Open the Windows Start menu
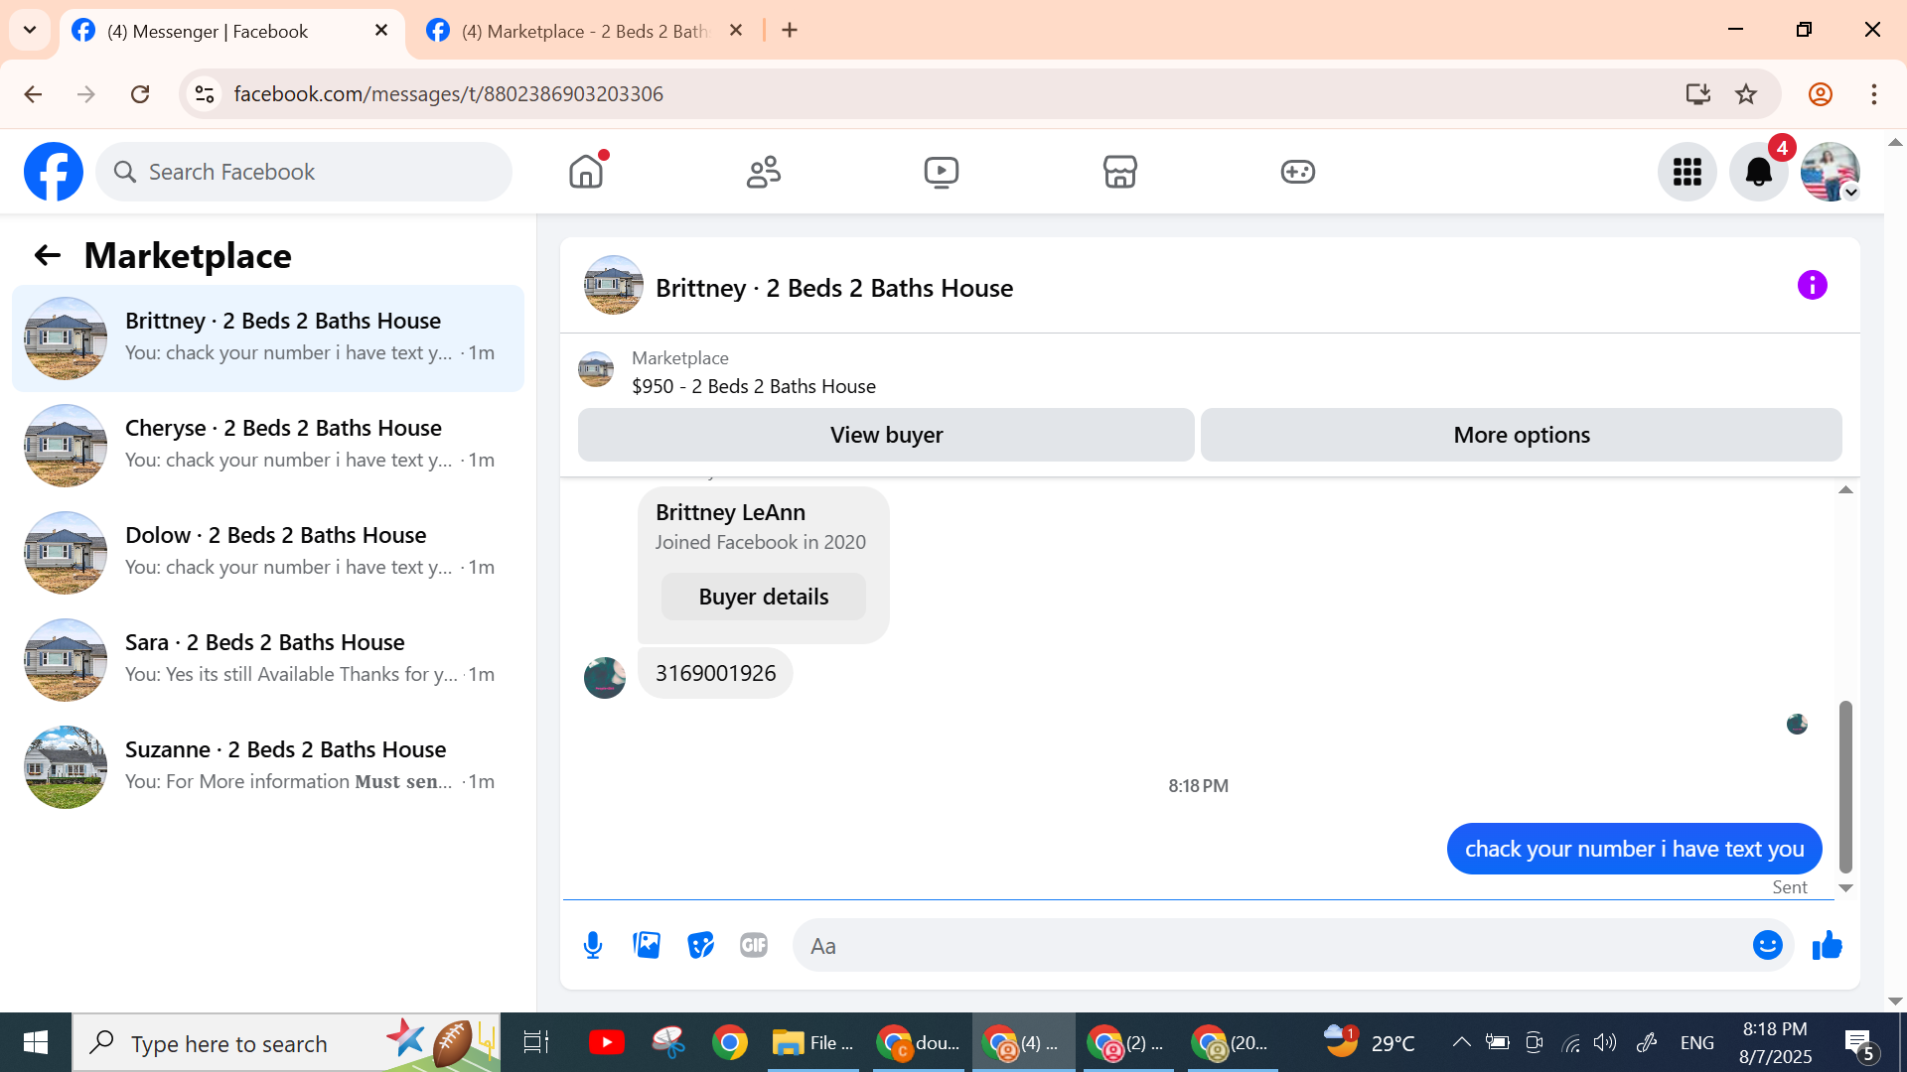The width and height of the screenshot is (1907, 1072). [36, 1042]
